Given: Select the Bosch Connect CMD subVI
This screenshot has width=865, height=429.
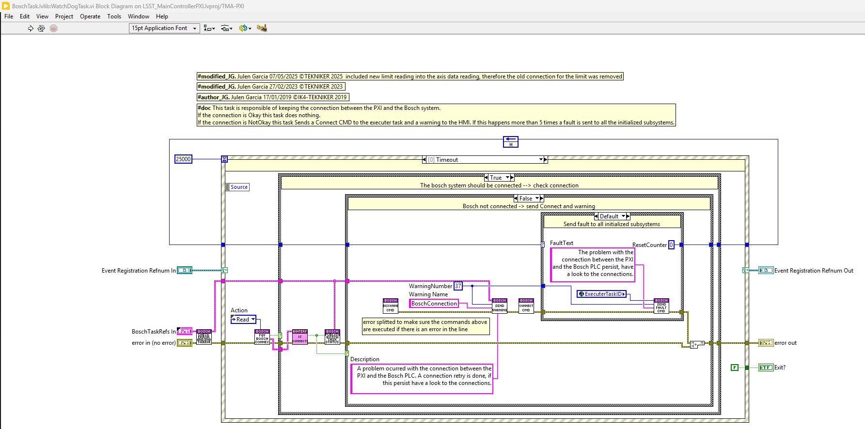Looking at the screenshot, I should pos(526,306).
